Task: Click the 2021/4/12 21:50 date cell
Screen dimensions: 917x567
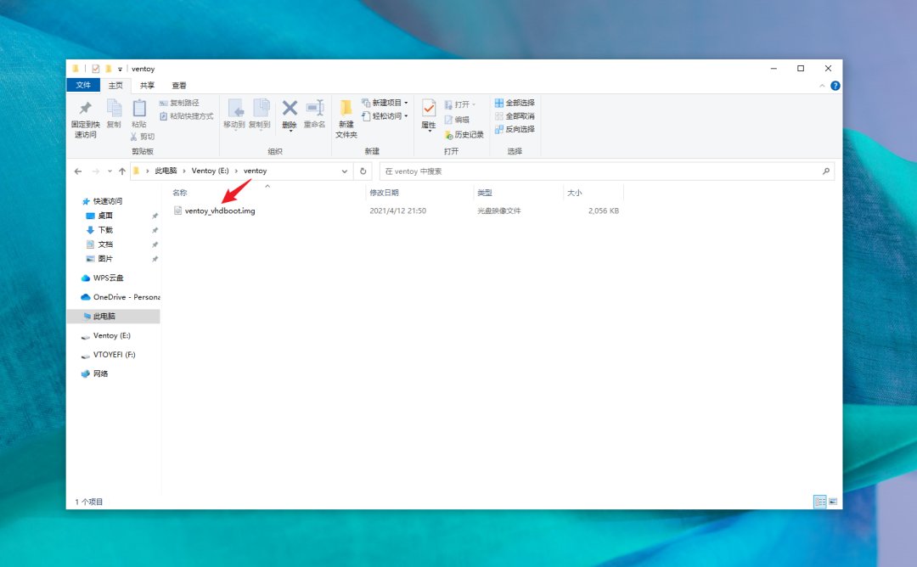Action: pos(397,211)
